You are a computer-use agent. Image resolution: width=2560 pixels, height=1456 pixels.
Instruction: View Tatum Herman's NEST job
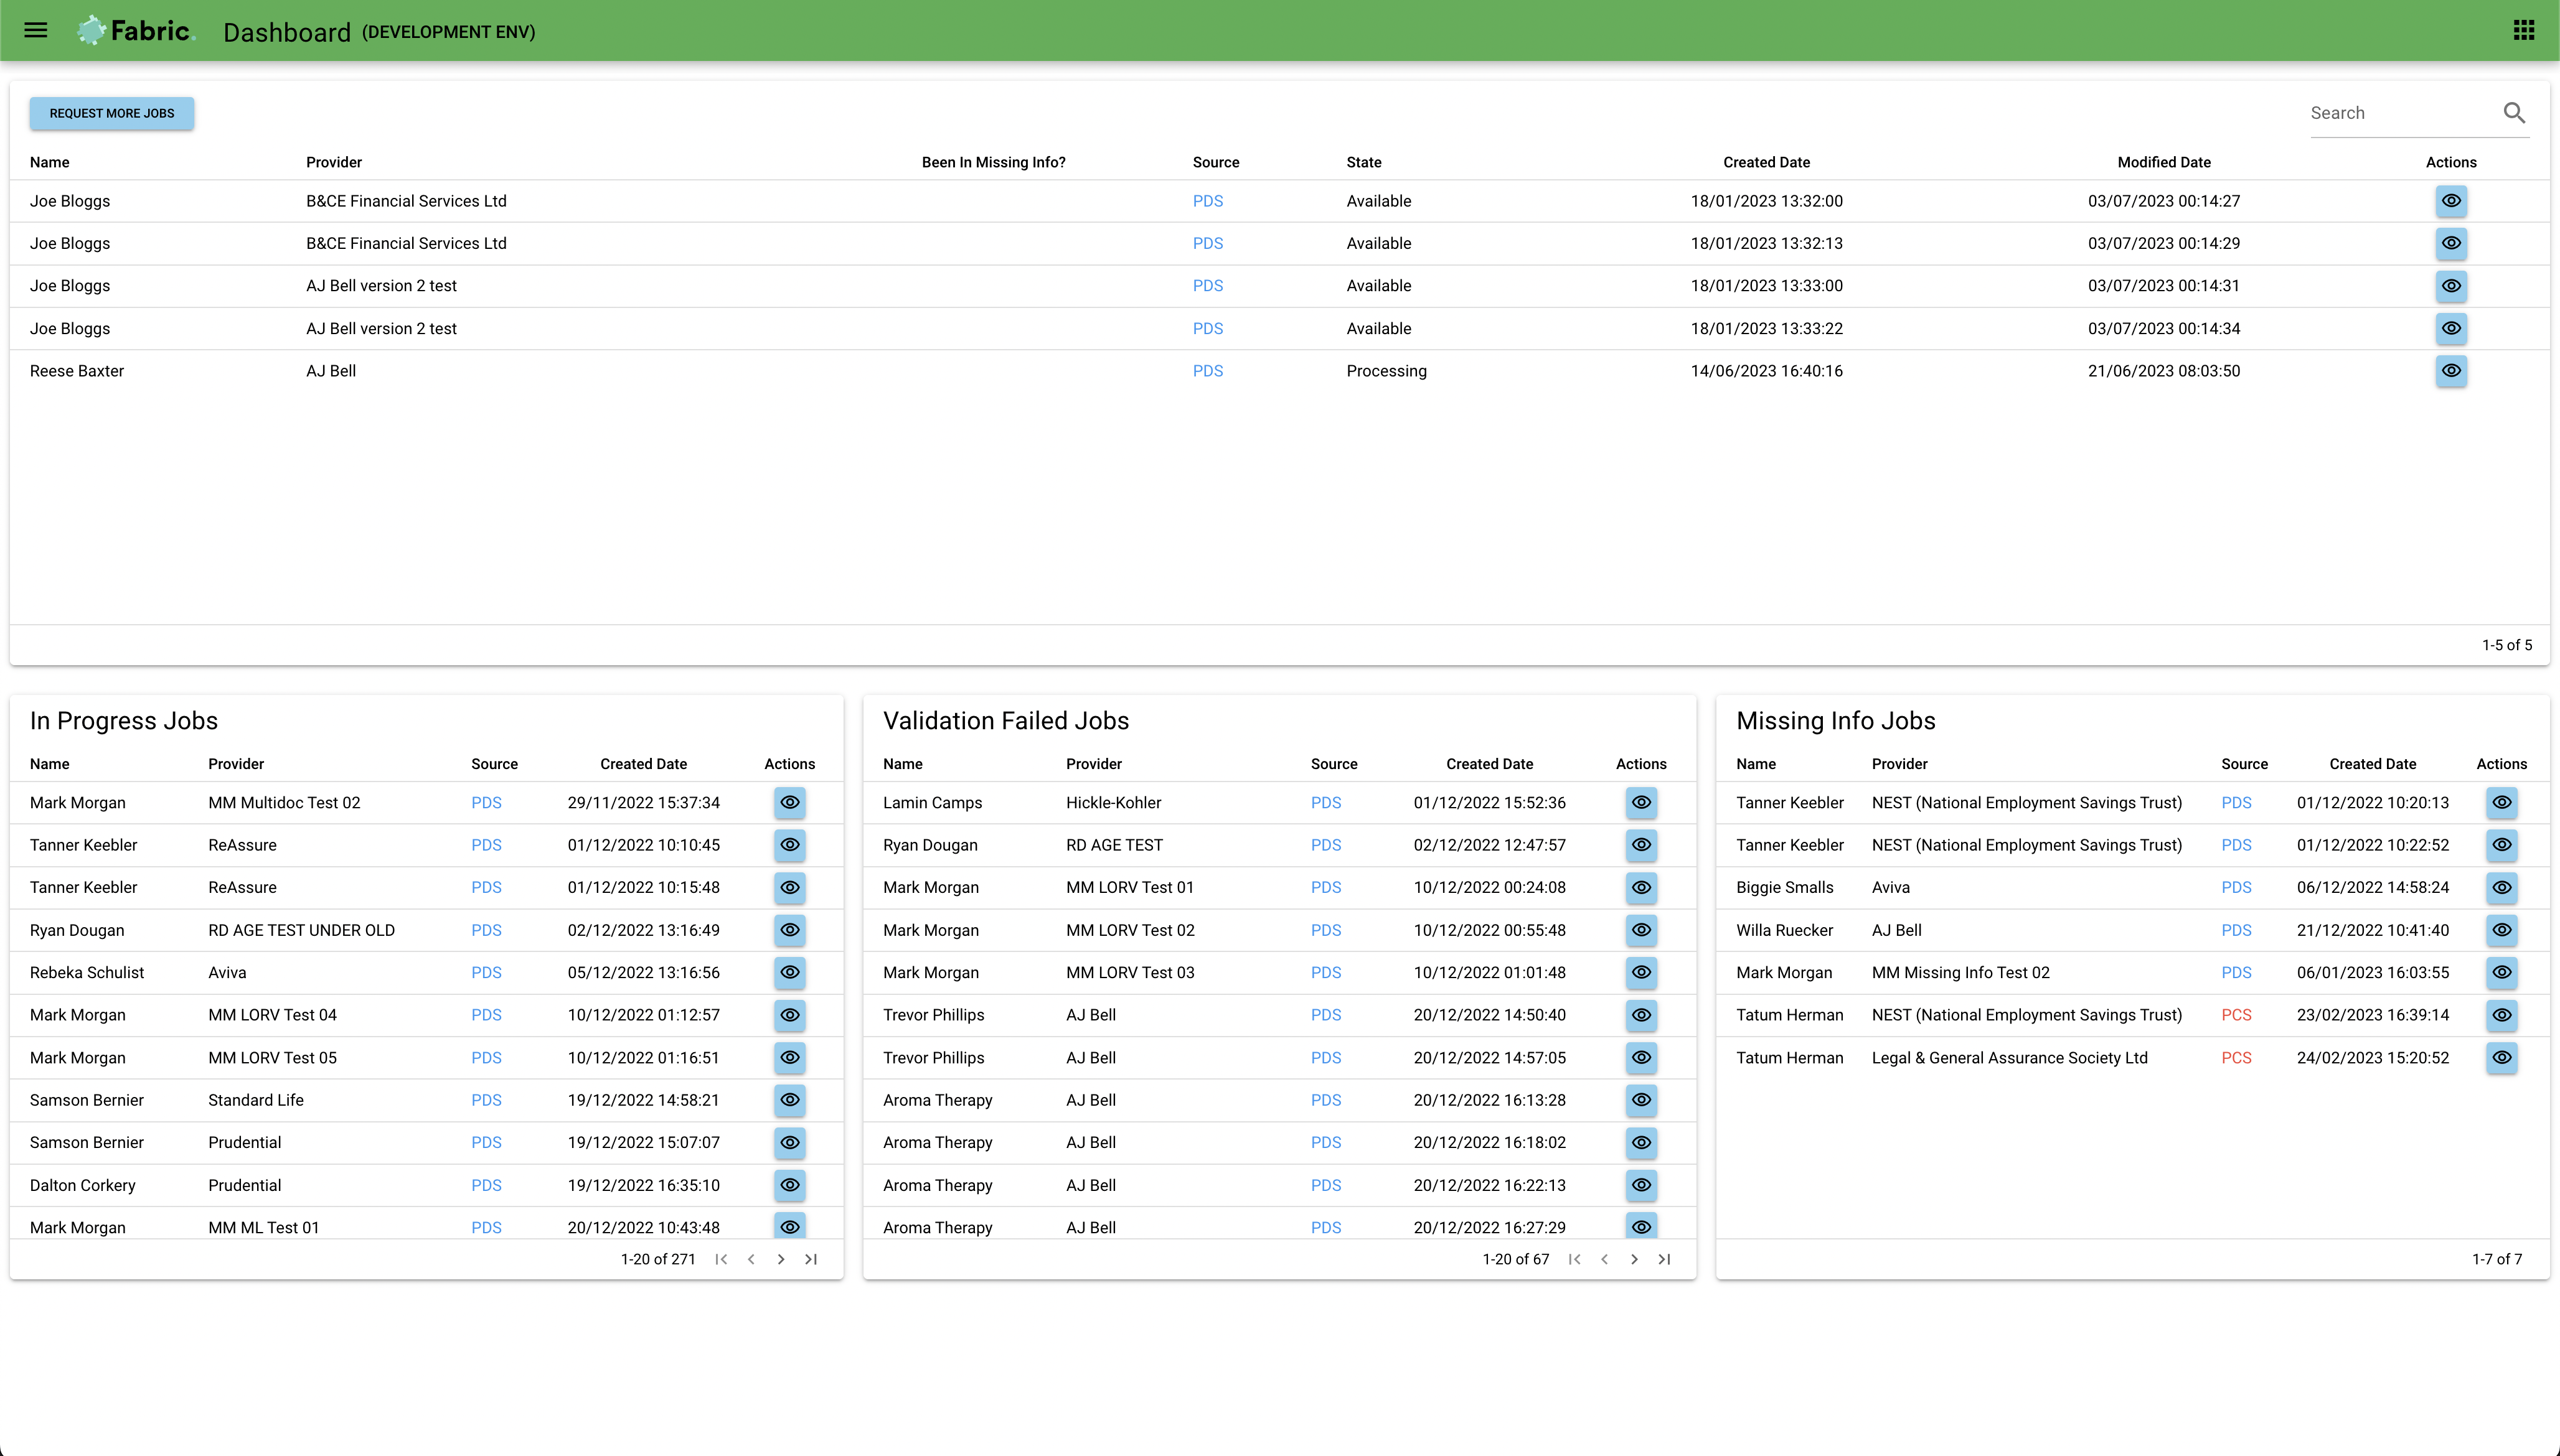tap(2501, 1015)
